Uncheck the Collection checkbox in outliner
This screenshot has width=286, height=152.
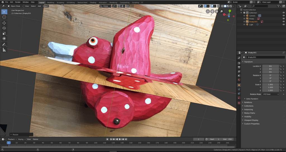point(244,13)
